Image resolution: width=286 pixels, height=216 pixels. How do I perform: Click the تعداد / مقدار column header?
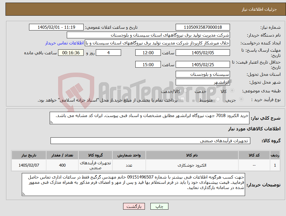coord(62,155)
